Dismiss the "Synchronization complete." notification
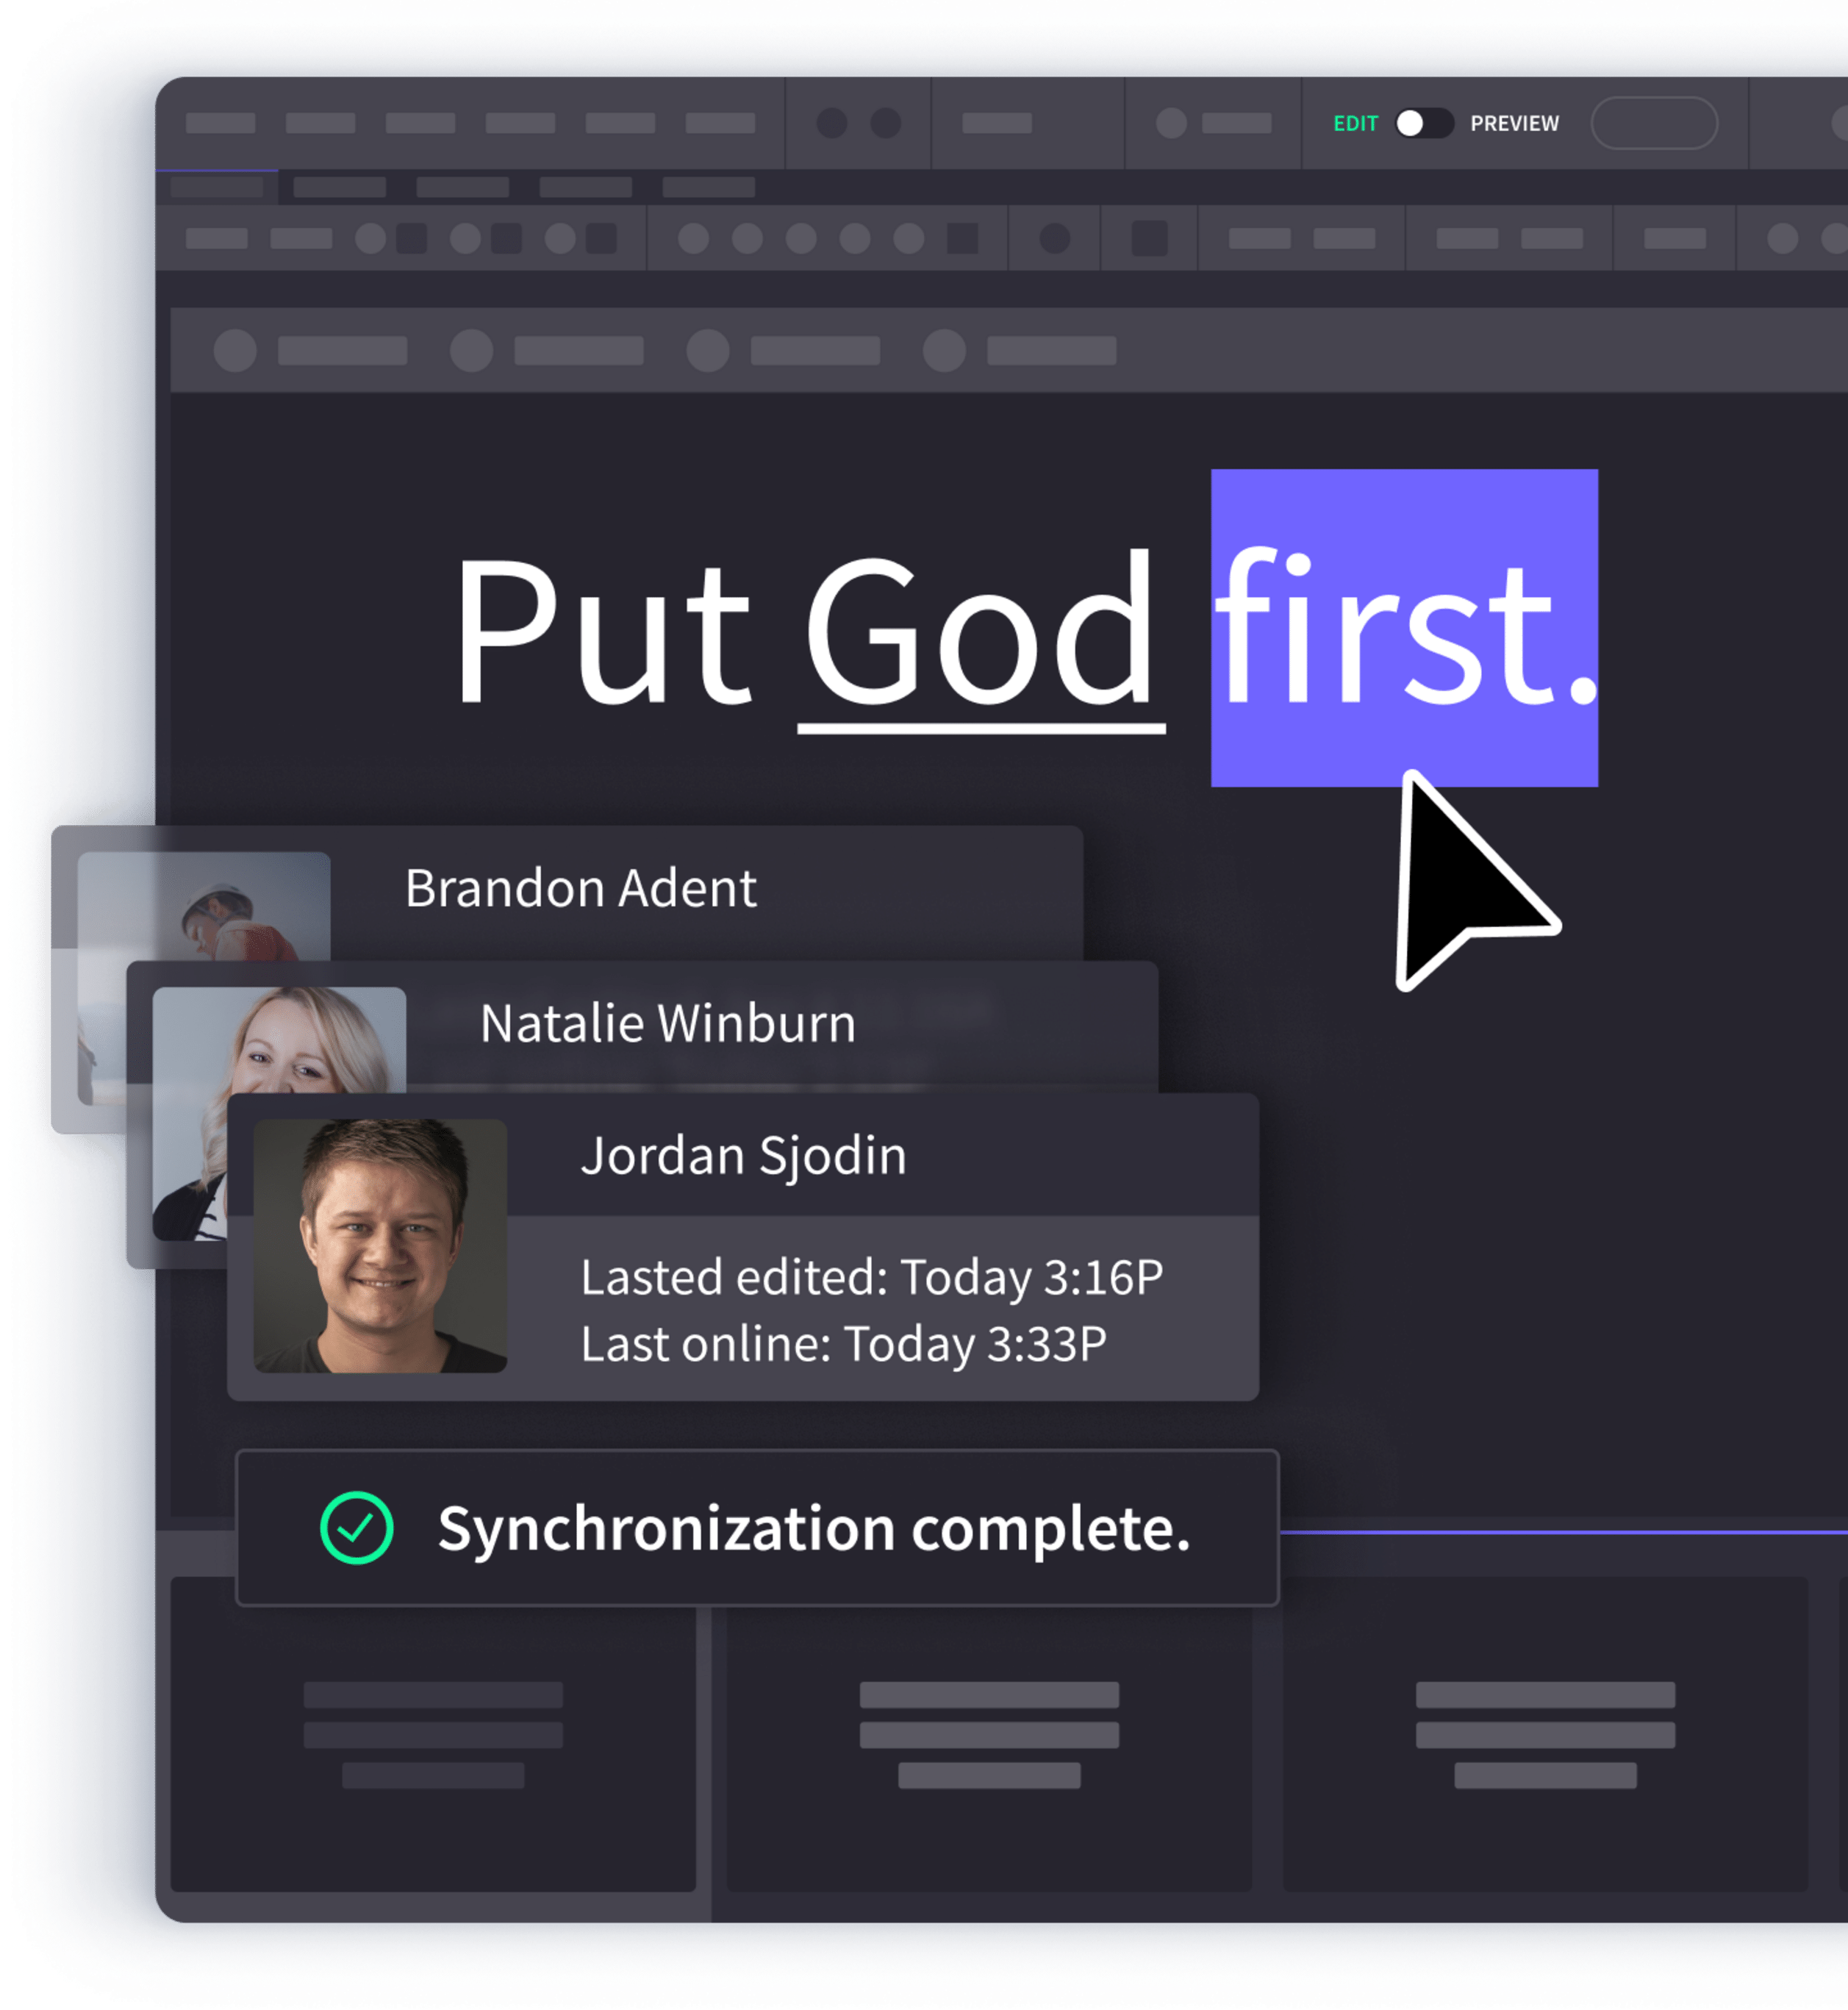 757,1528
